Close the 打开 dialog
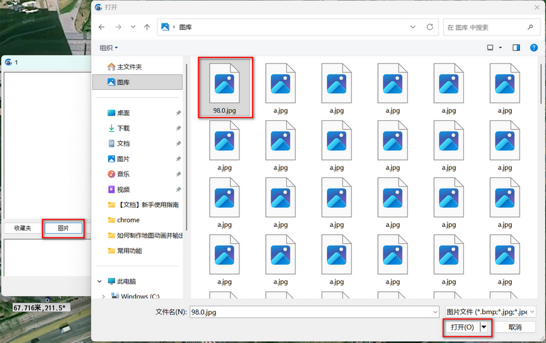546x343 pixels. point(536,7)
